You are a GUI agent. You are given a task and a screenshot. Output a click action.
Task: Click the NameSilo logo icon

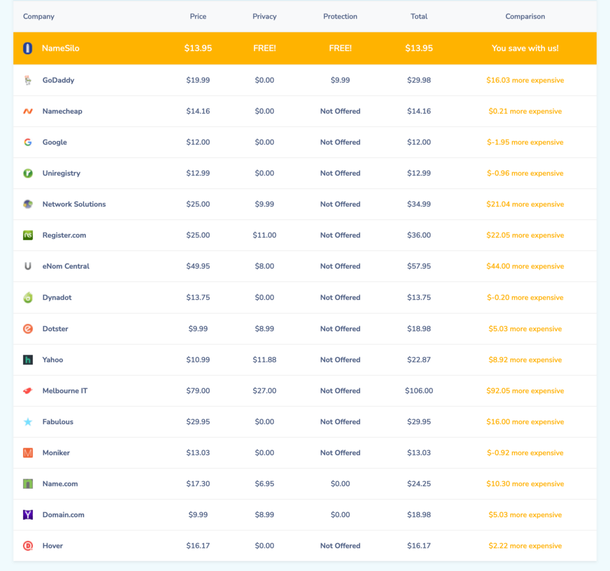point(27,48)
